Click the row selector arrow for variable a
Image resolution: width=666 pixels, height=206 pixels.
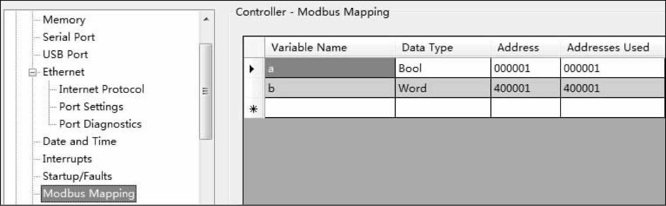click(x=253, y=69)
